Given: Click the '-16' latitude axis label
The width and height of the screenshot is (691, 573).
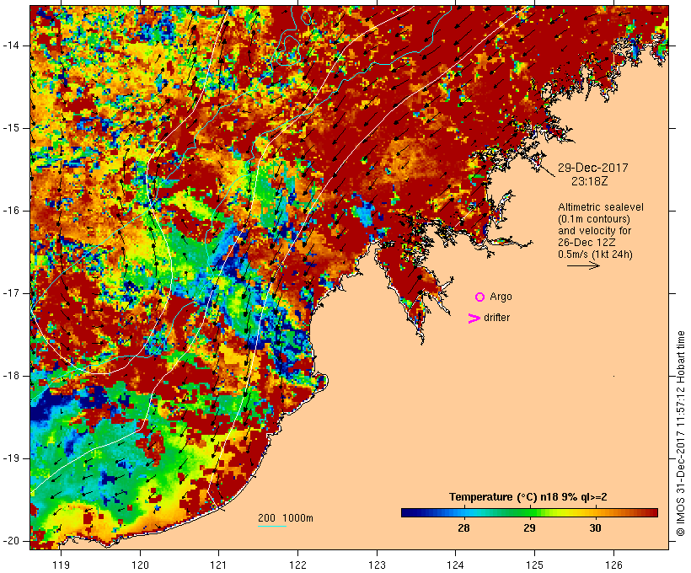Looking at the screenshot, I should tap(11, 211).
